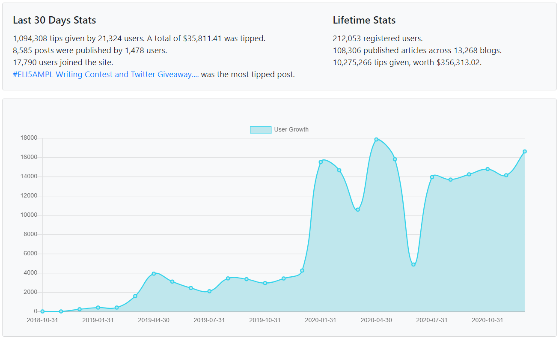Click the 2020-10-31 axis label
Screen dimensions: 559x338
coord(488,320)
